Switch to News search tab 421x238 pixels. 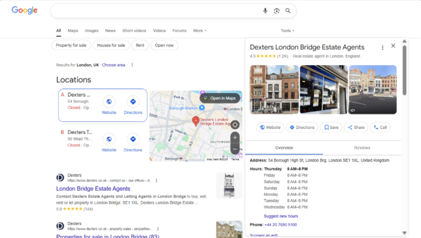[x=110, y=30]
